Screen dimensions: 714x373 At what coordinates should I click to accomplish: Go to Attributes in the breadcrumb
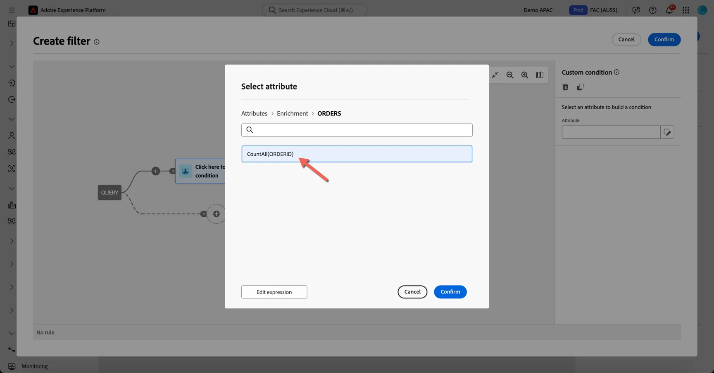coord(254,113)
